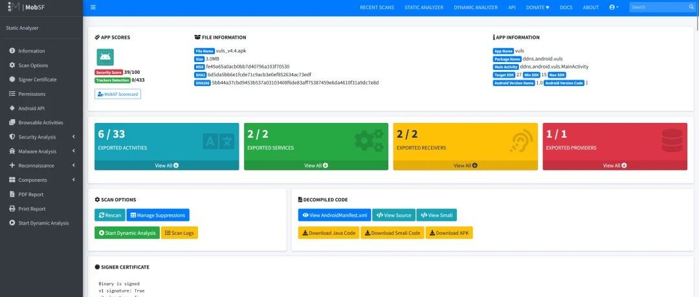Click the Security Analysis shield icon

[12, 137]
